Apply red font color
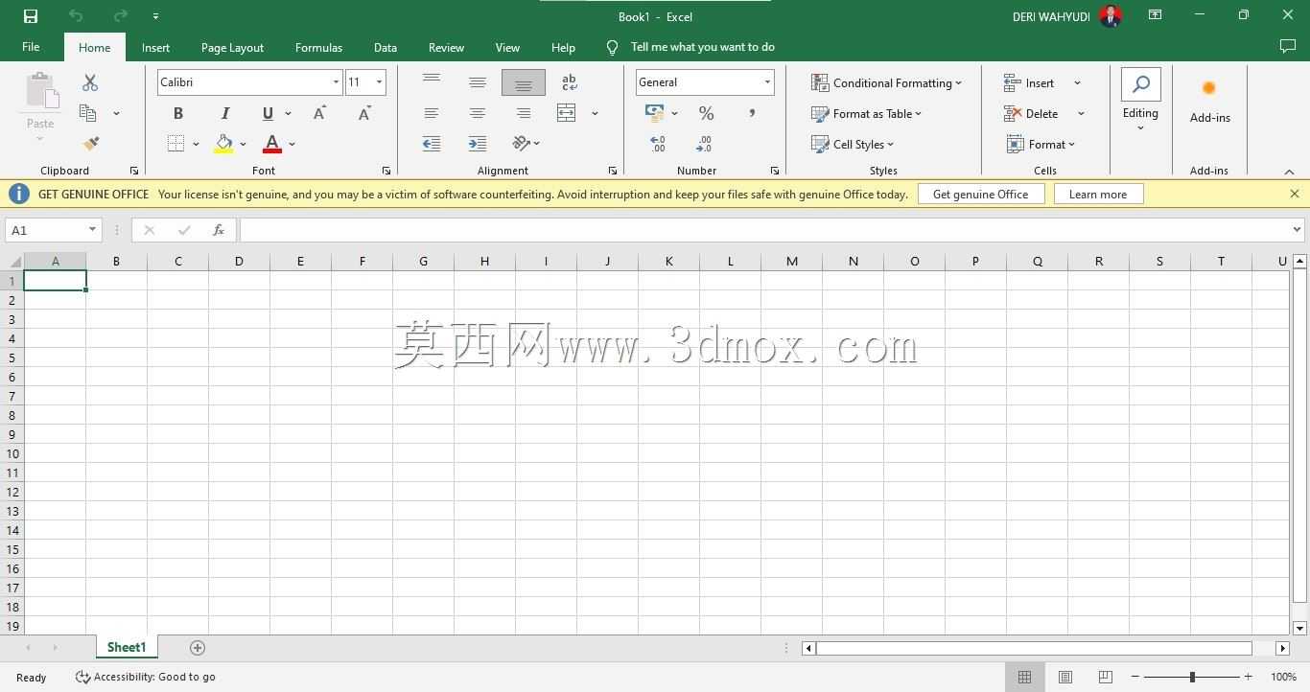Image resolution: width=1310 pixels, height=692 pixels. pyautogui.click(x=272, y=144)
